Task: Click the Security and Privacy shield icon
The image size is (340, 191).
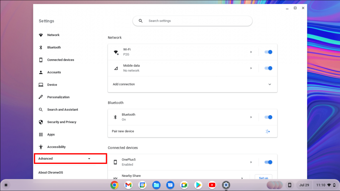Action: click(41, 122)
